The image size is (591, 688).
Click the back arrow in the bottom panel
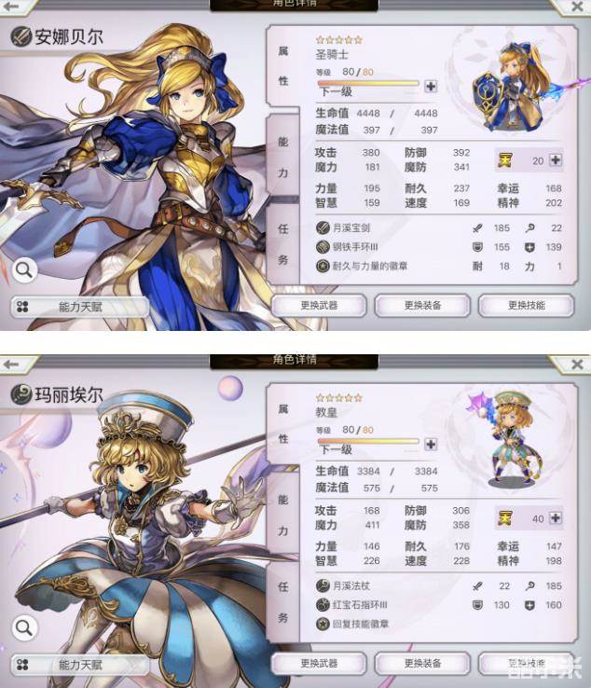click(11, 365)
